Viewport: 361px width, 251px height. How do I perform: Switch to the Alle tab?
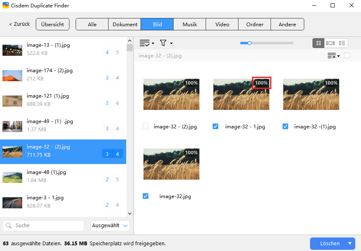pos(92,24)
